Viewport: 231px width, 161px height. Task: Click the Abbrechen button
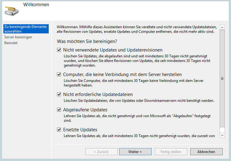206,152
